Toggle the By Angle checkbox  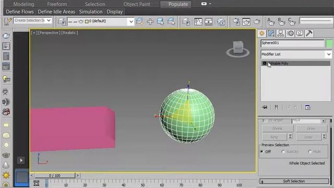(265, 121)
